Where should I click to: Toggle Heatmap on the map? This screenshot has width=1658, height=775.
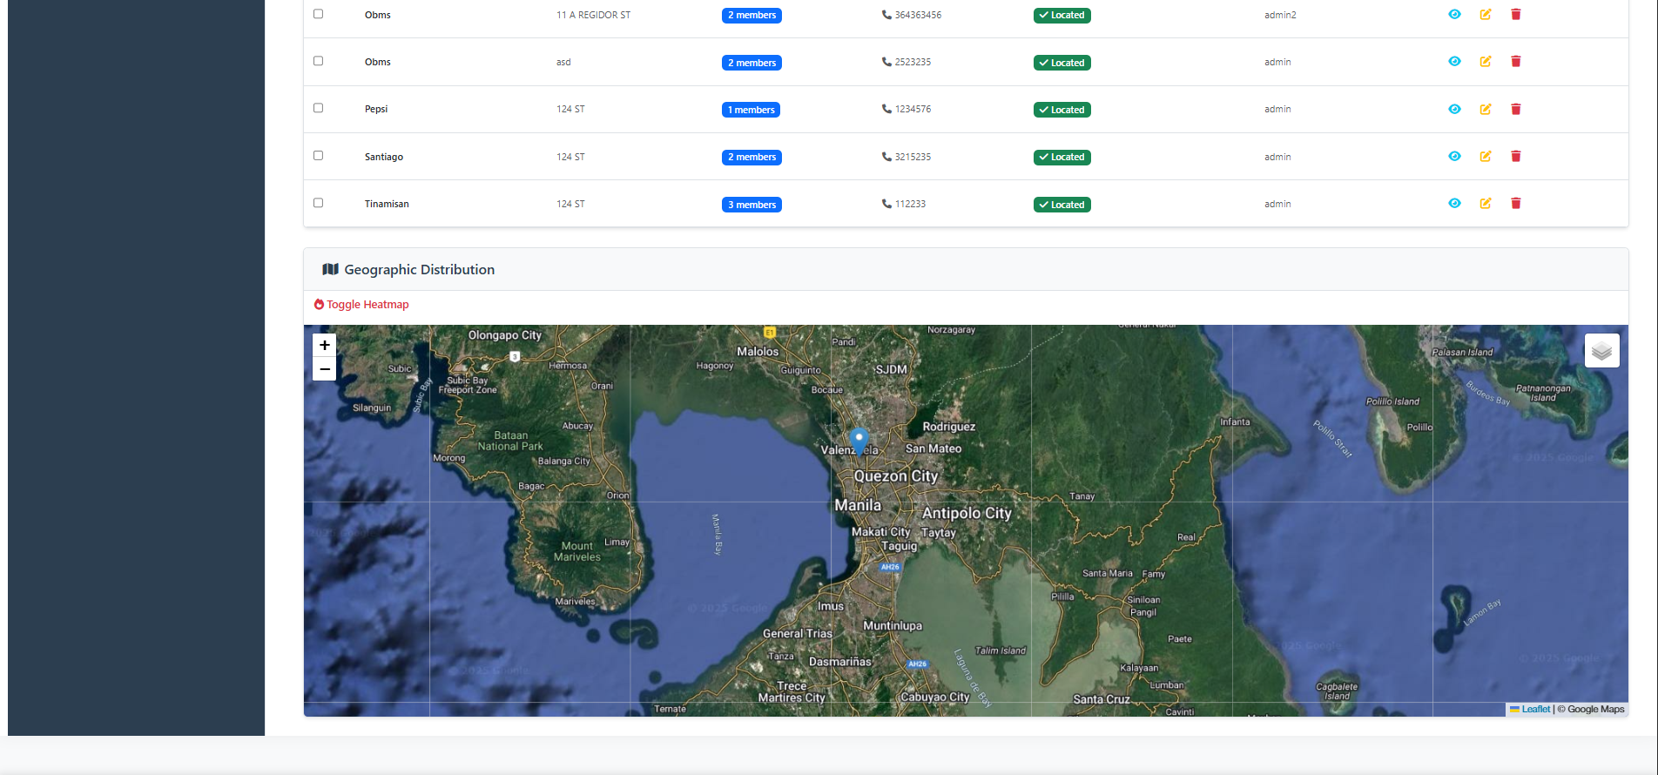click(361, 305)
